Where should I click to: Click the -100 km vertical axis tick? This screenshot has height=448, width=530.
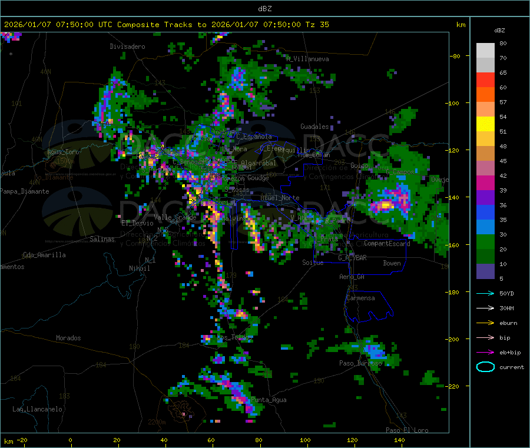452,103
